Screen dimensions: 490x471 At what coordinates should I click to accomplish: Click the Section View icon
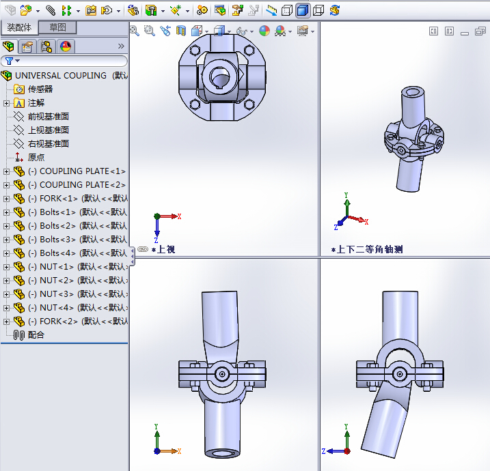[x=181, y=31]
